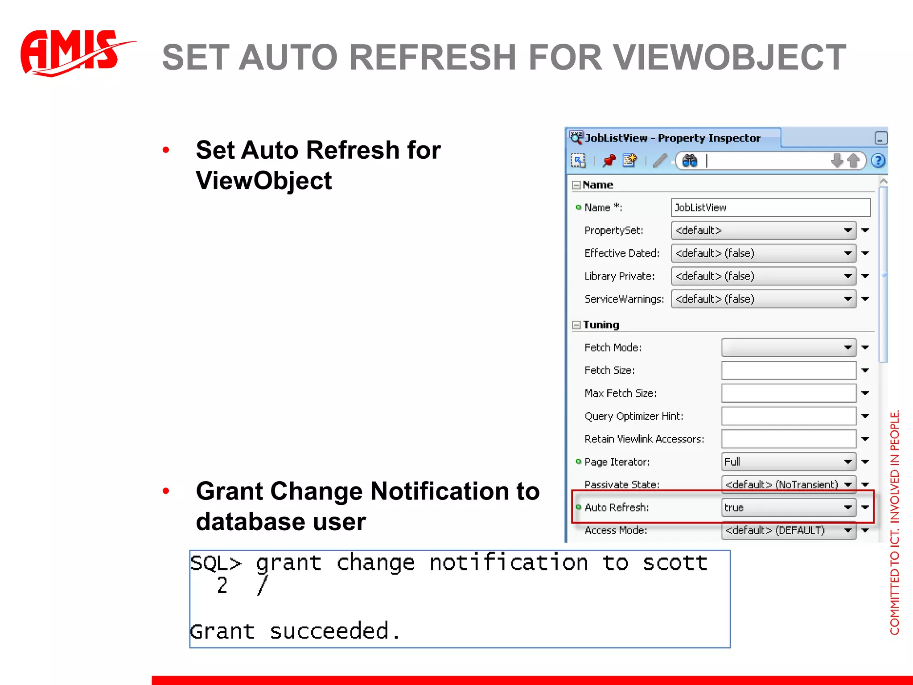This screenshot has width=913, height=685.
Task: Click the property menu arrow beside Passivate State
Action: (x=865, y=484)
